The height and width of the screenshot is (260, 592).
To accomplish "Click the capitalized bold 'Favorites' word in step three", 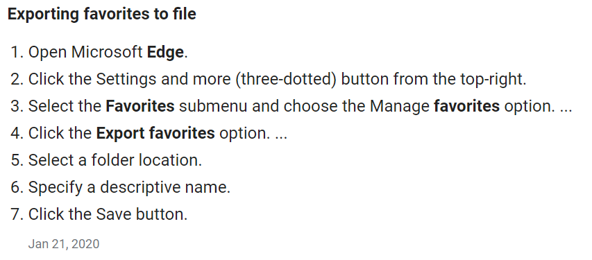I will pyautogui.click(x=139, y=106).
